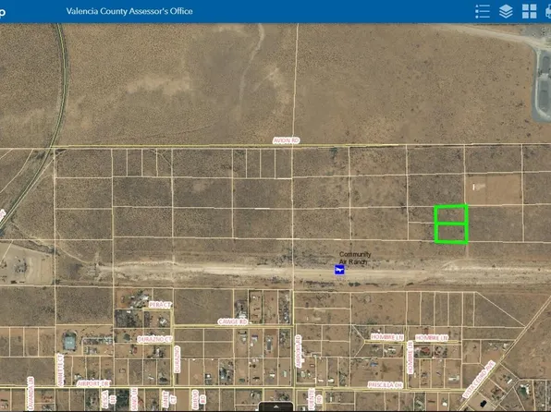Click the SANO LN vertical label
Screen dimensions: 551x412
134,399
